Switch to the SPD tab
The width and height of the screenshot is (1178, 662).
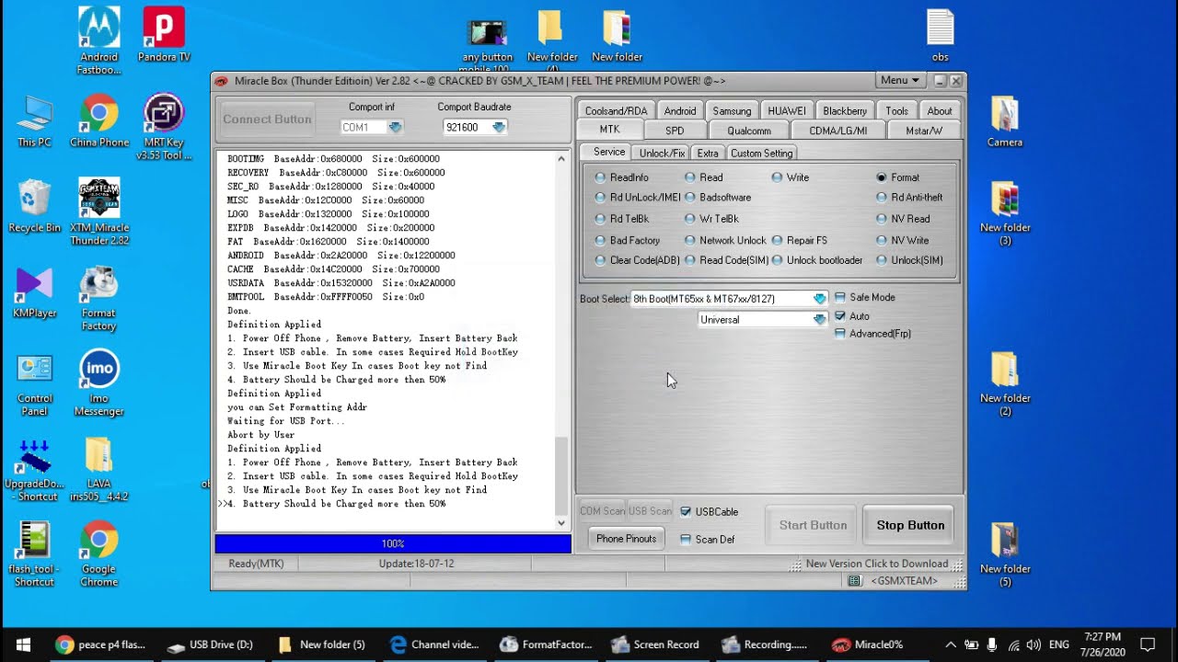point(675,131)
